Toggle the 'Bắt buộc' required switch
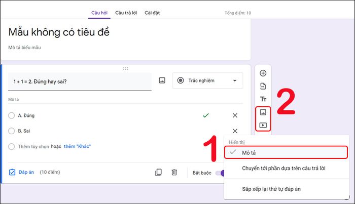Viewport: 355px width, 204px height. click(x=220, y=173)
